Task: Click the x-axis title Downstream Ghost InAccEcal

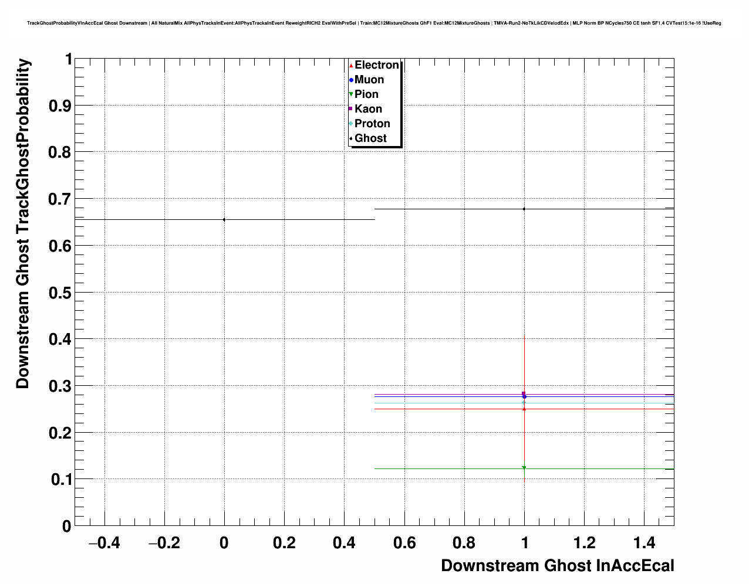Action: click(558, 566)
